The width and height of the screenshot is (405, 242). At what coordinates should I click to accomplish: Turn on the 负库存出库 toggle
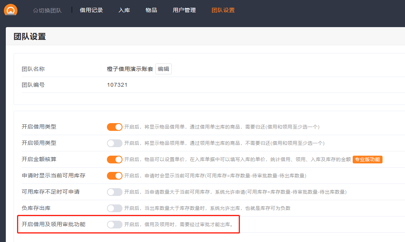tap(115, 208)
